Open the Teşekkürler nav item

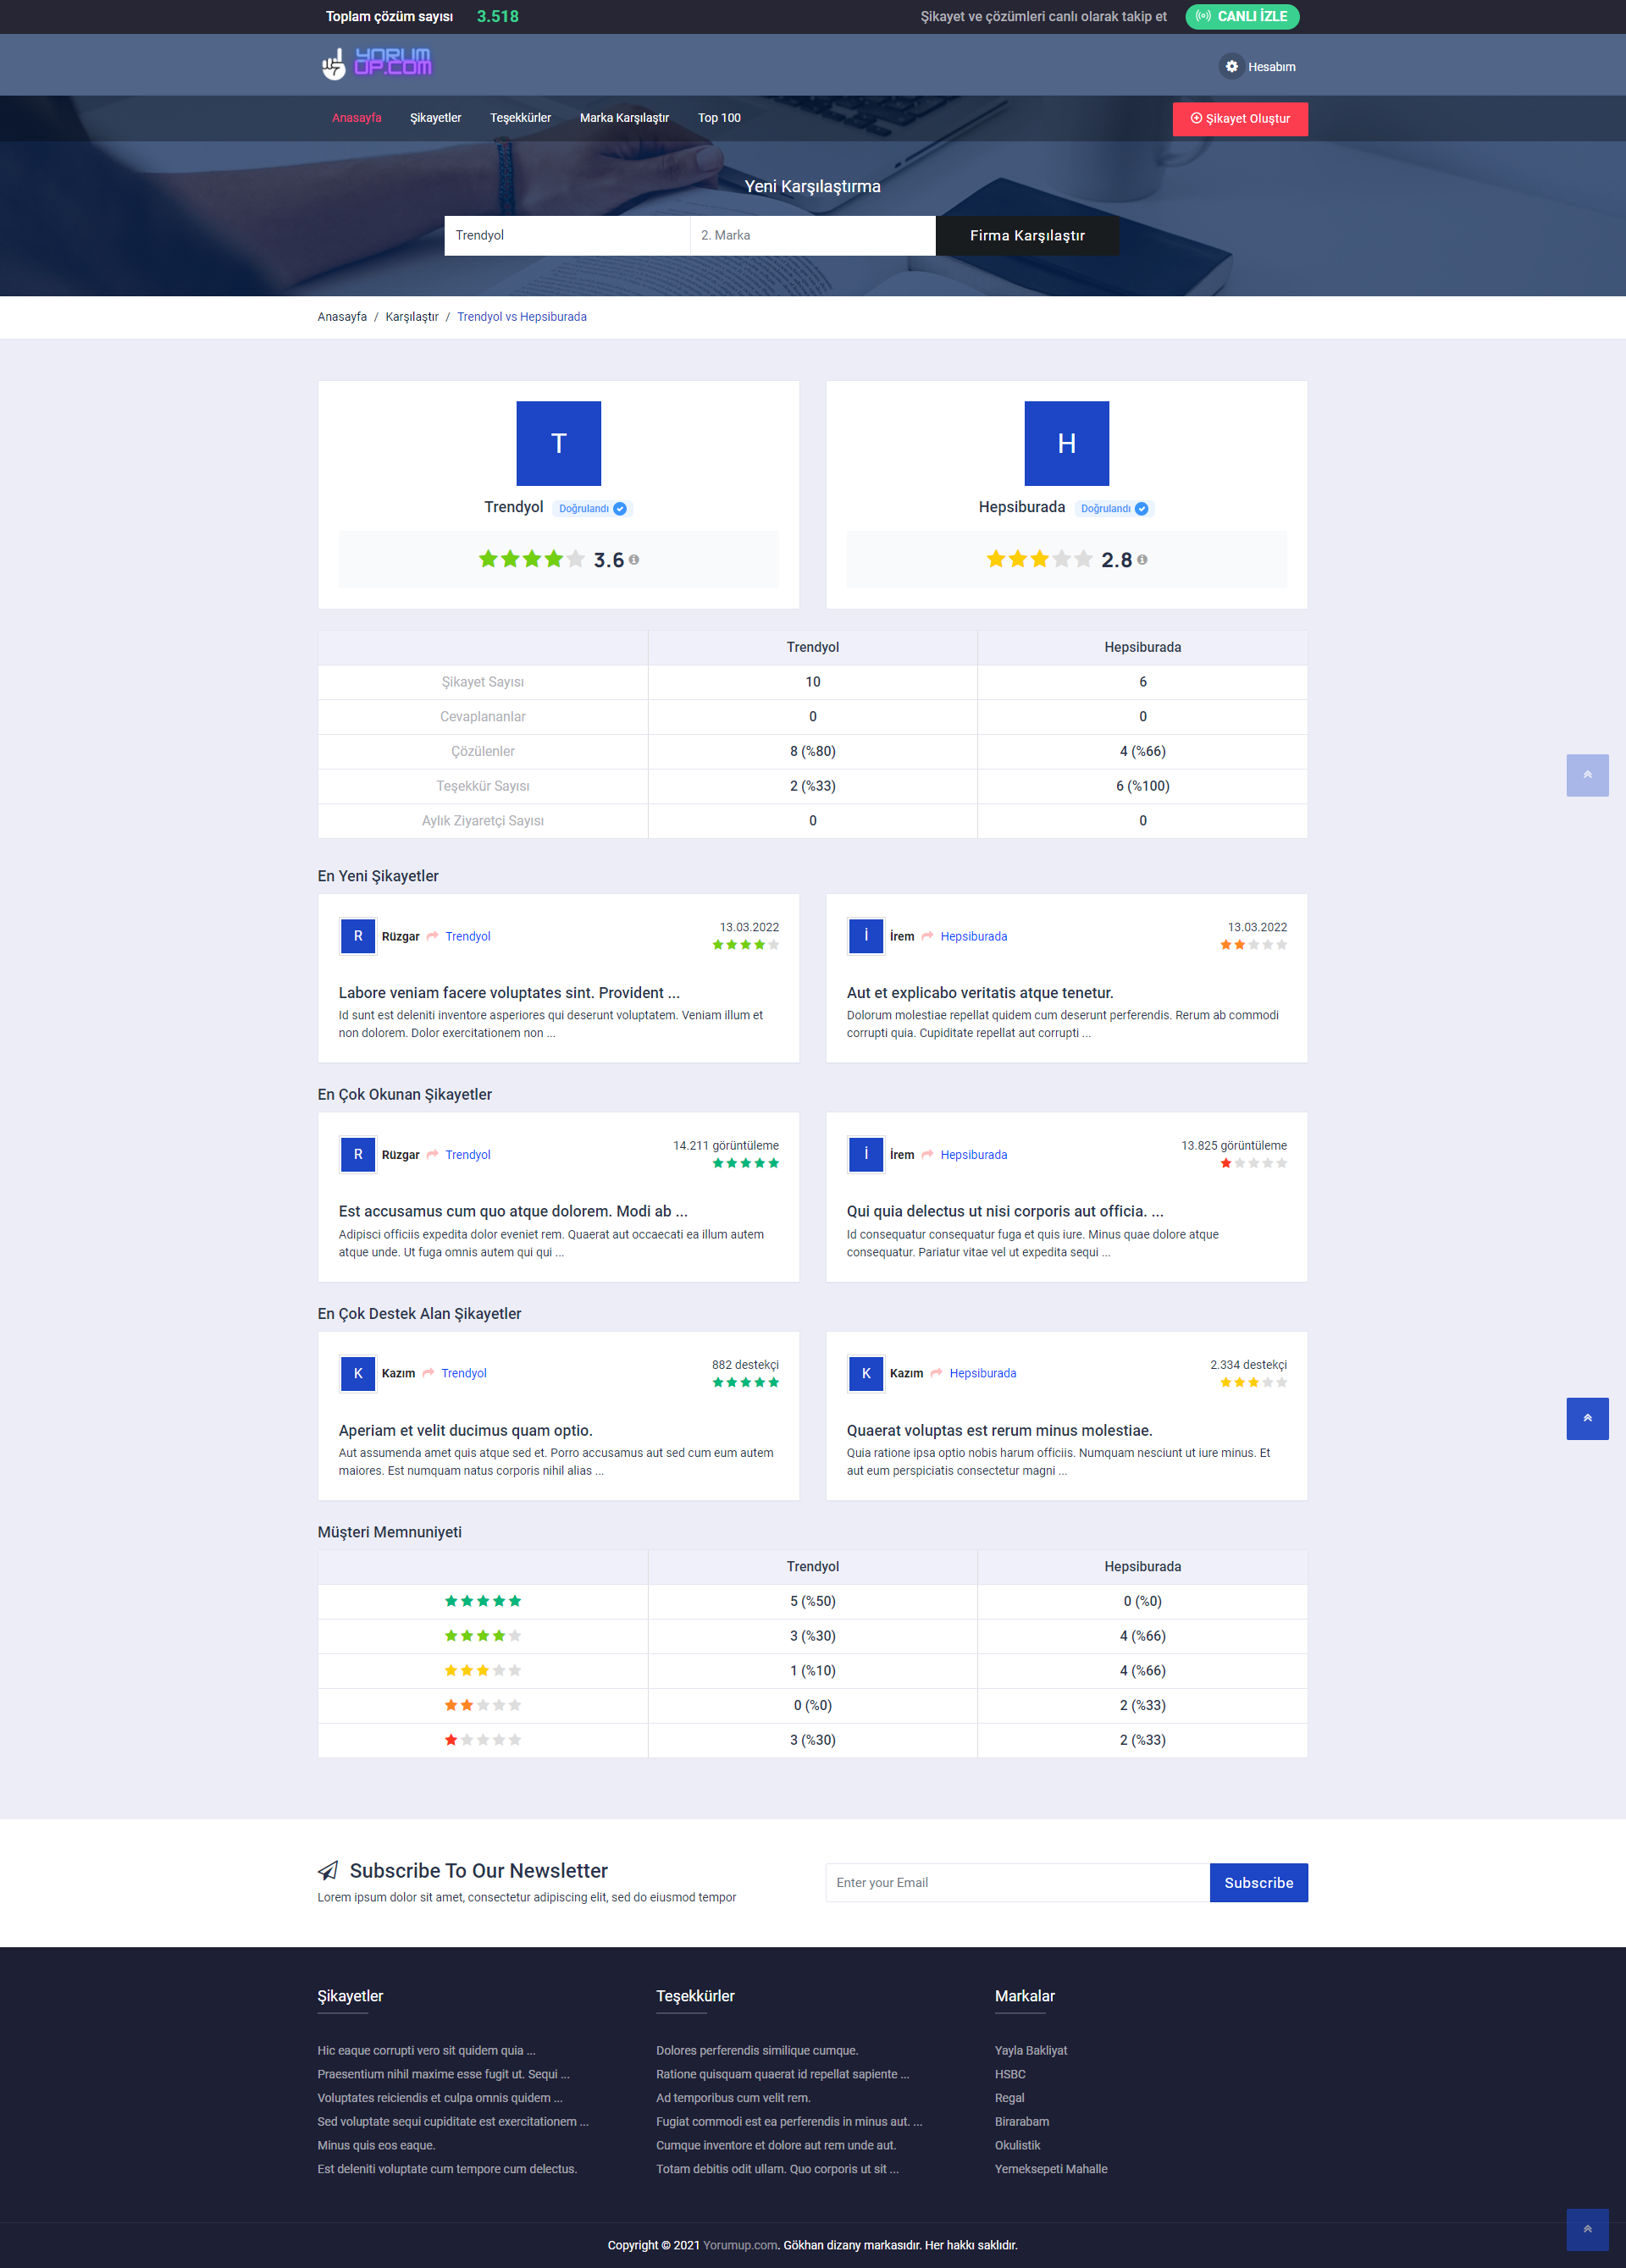pos(520,118)
